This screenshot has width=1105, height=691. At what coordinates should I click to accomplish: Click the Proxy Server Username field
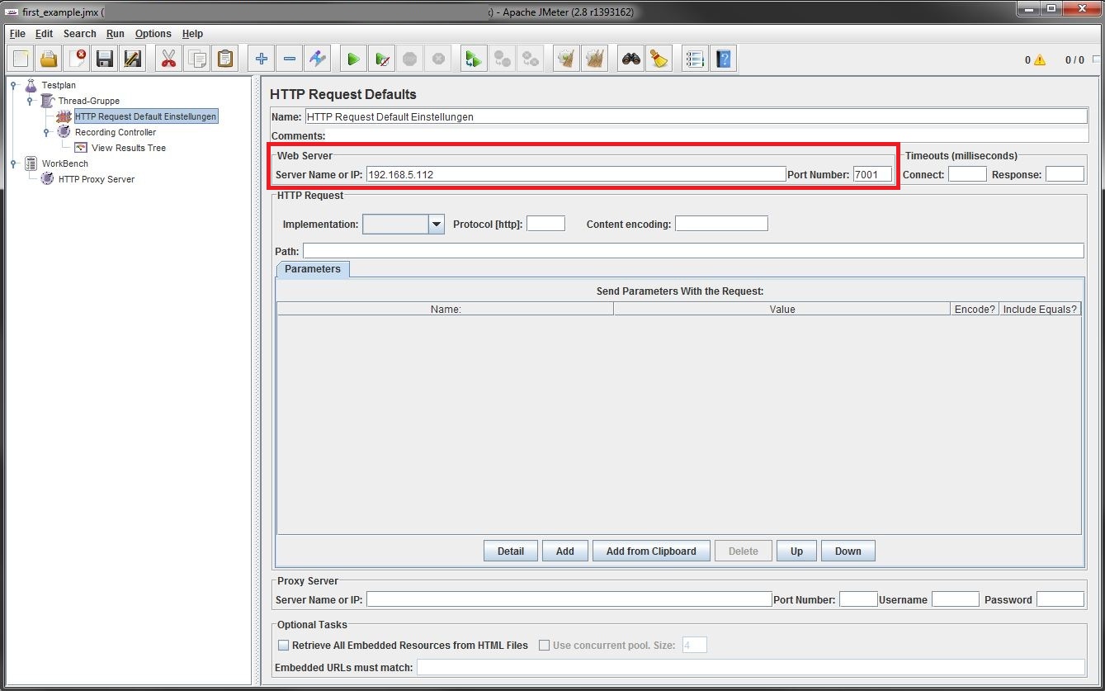[x=956, y=599]
